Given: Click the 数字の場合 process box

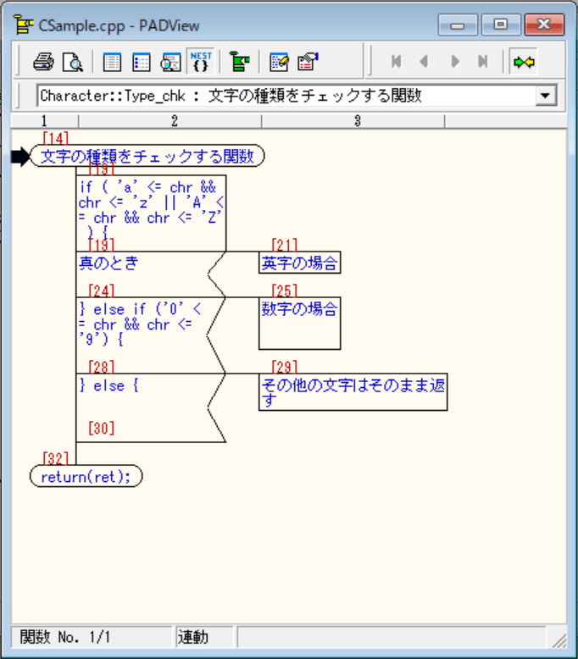Looking at the screenshot, I should 299,323.
